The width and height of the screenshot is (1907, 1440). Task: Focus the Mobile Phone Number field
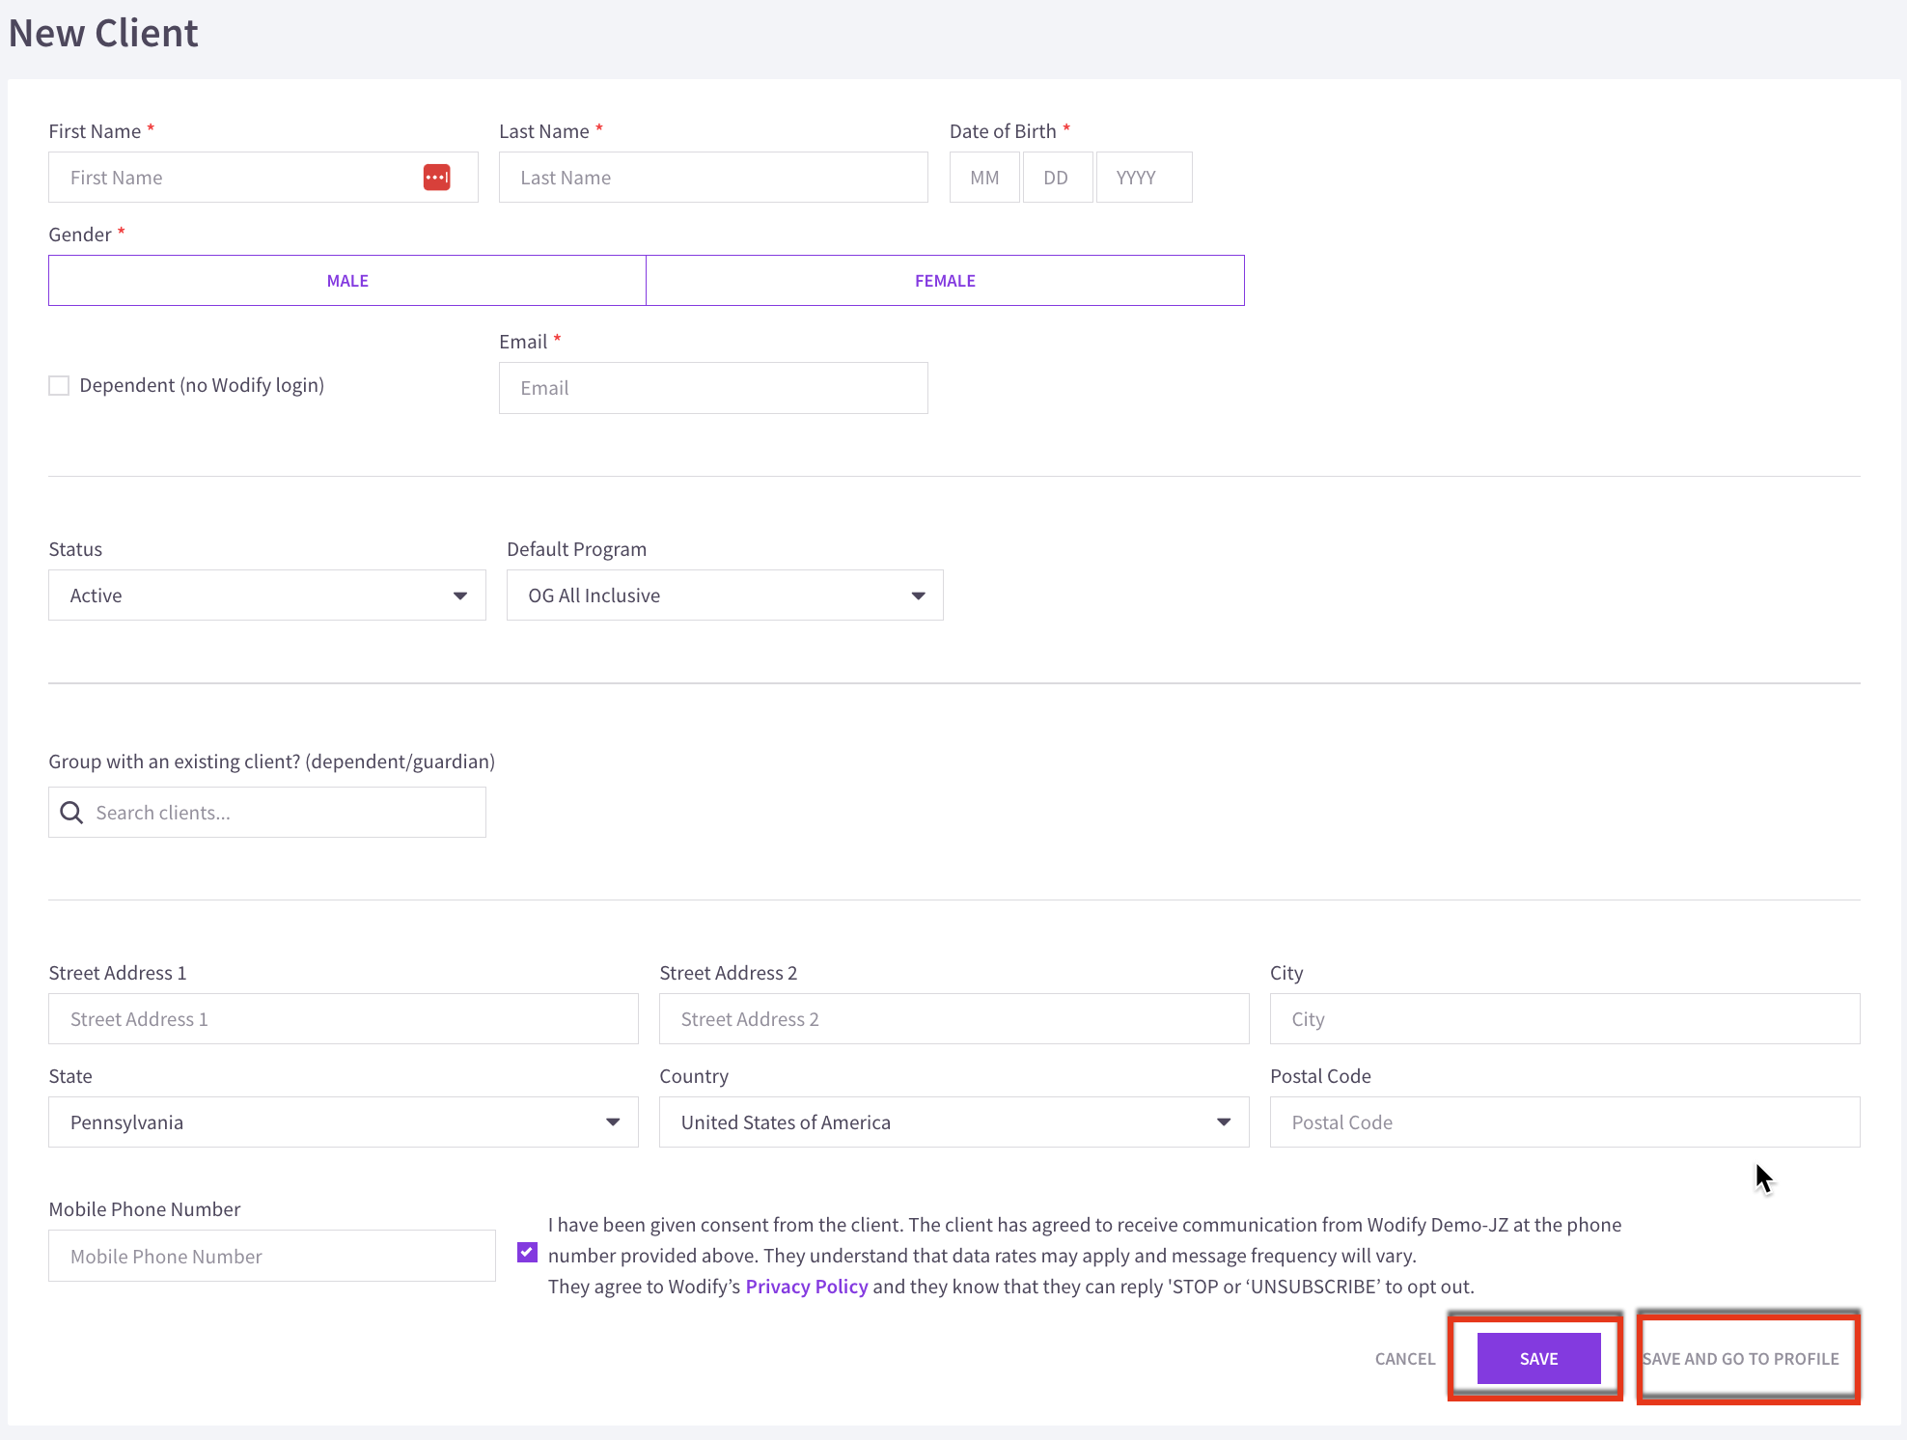pyautogui.click(x=272, y=1257)
